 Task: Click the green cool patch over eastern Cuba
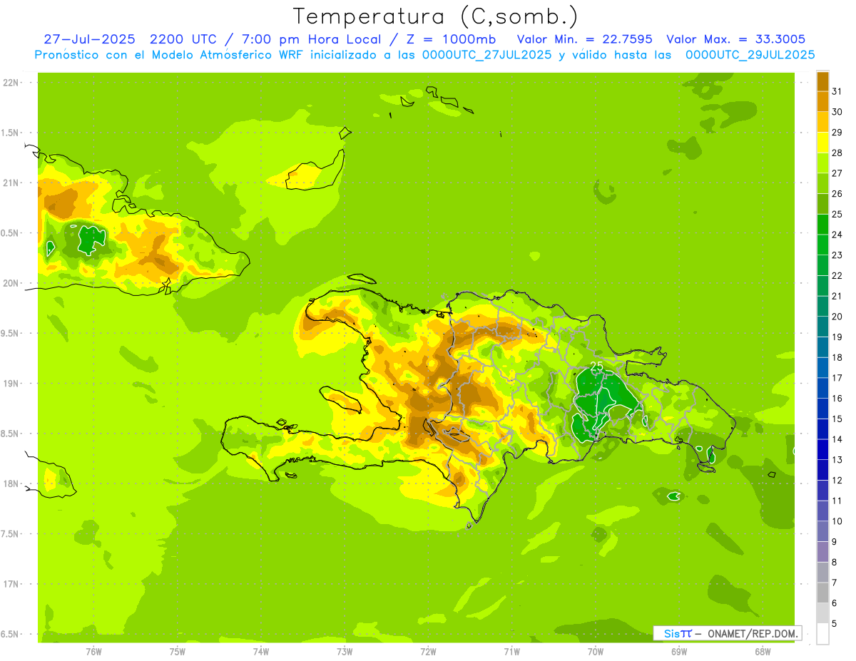[x=90, y=240]
